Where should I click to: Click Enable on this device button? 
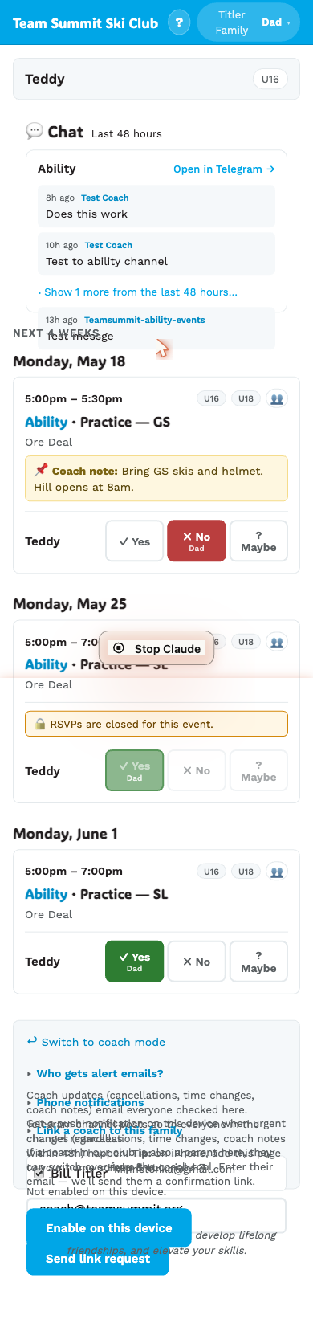[109, 1228]
